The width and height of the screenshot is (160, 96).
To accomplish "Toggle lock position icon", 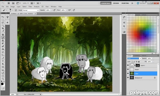I will coord(137,62).
